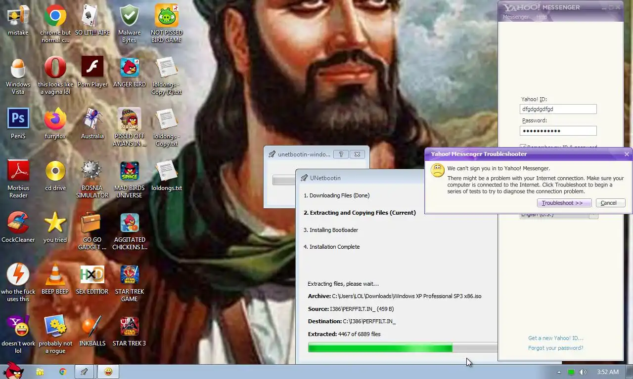Viewport: 633px width, 379px height.
Task: Click the green UNetbootin extraction progress bar
Action: coord(403,348)
